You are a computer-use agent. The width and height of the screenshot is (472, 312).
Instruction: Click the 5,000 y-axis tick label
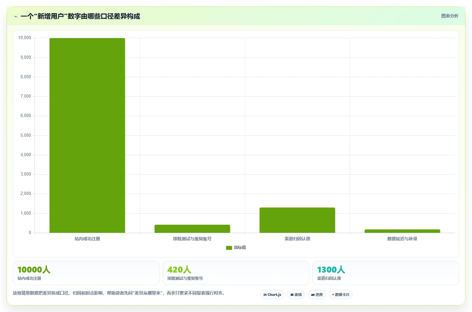point(26,135)
